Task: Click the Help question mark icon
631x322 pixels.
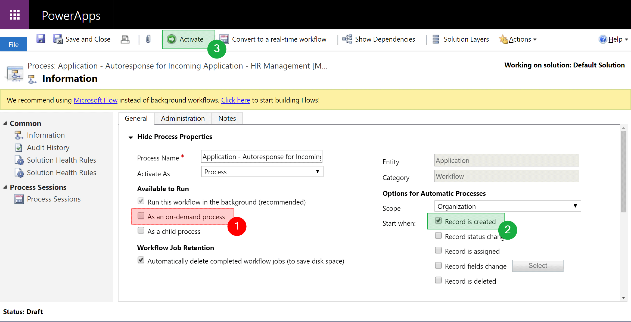Action: click(603, 39)
